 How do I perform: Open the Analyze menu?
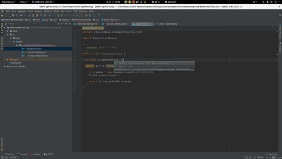pyautogui.click(x=39, y=11)
